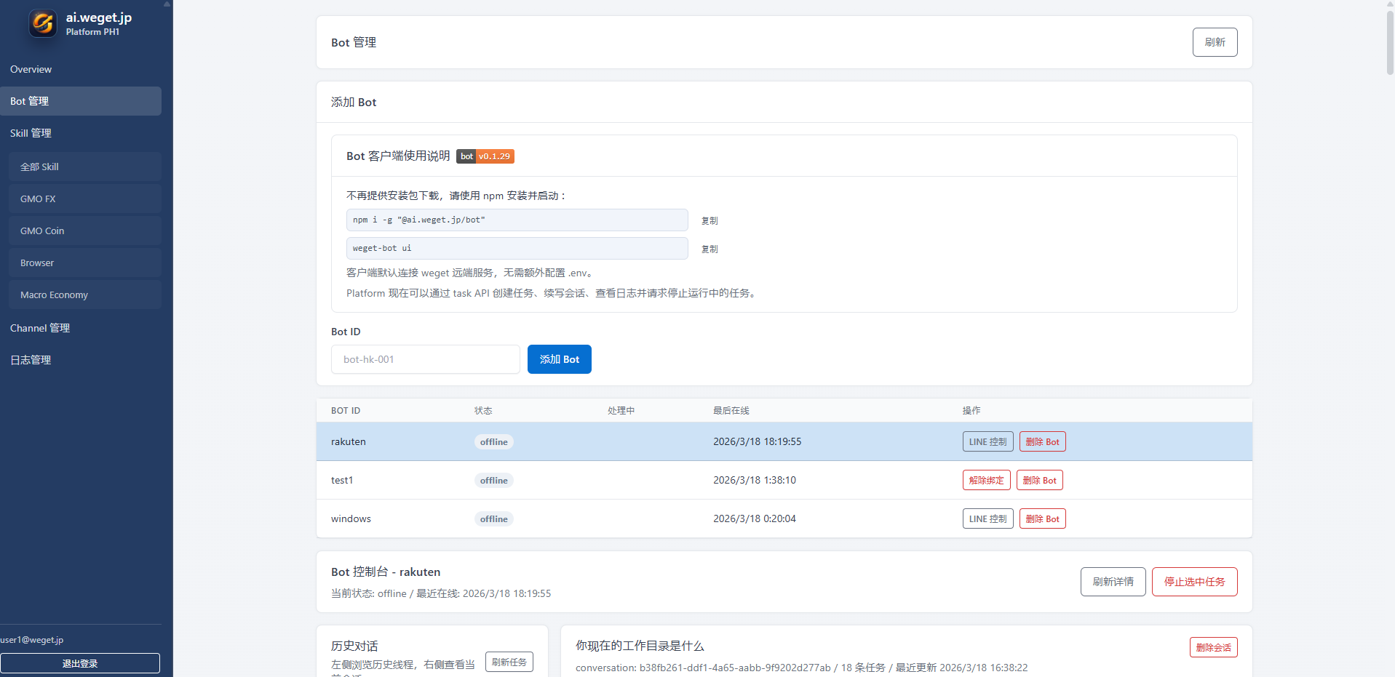
Task: Click 刷新详情 button
Action: (1113, 582)
